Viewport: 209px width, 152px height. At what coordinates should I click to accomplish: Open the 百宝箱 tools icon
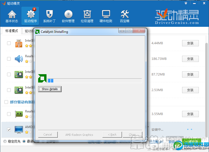(x=125, y=14)
